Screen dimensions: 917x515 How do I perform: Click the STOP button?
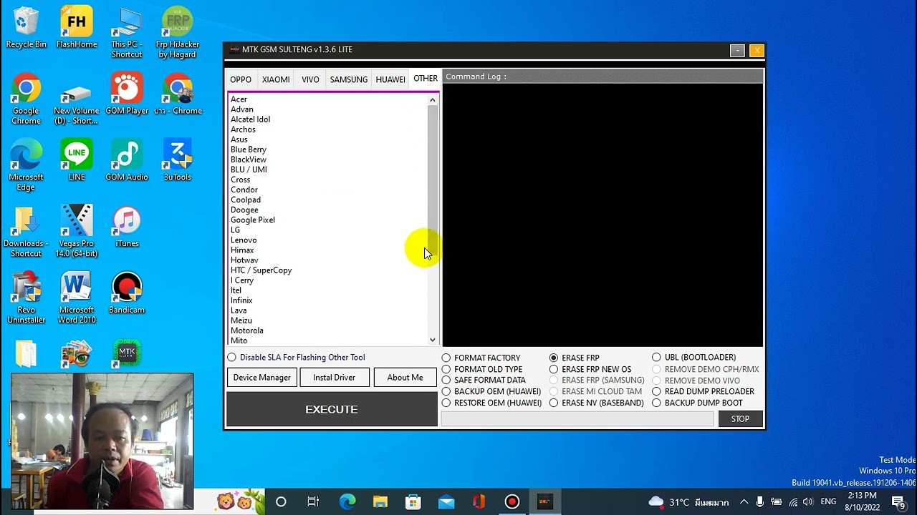pos(740,419)
